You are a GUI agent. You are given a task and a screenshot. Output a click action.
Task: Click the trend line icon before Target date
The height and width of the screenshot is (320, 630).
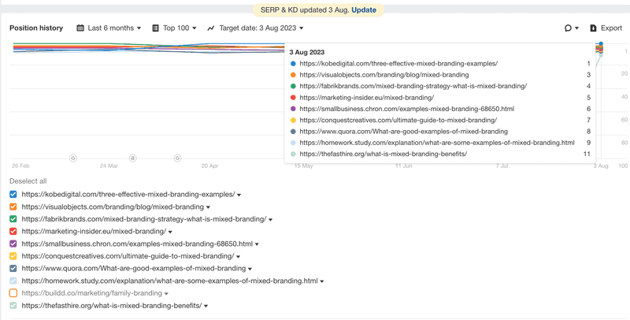211,28
